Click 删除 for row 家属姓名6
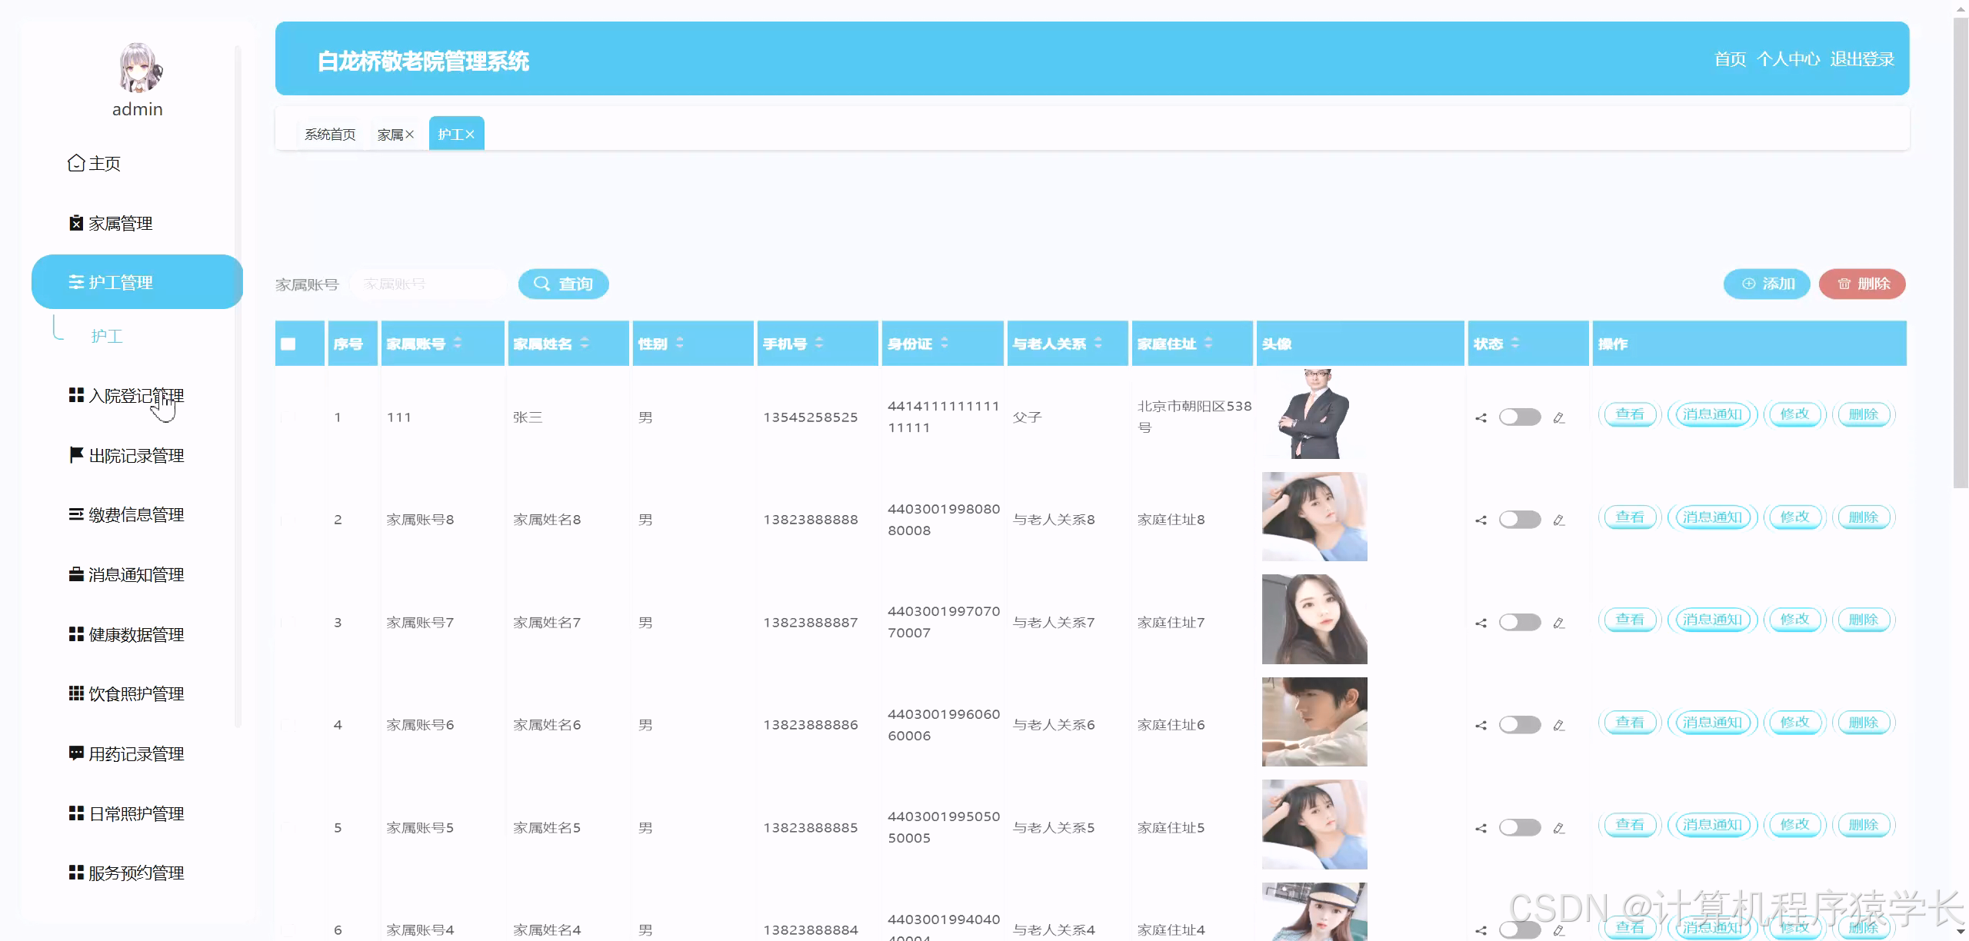 tap(1864, 723)
